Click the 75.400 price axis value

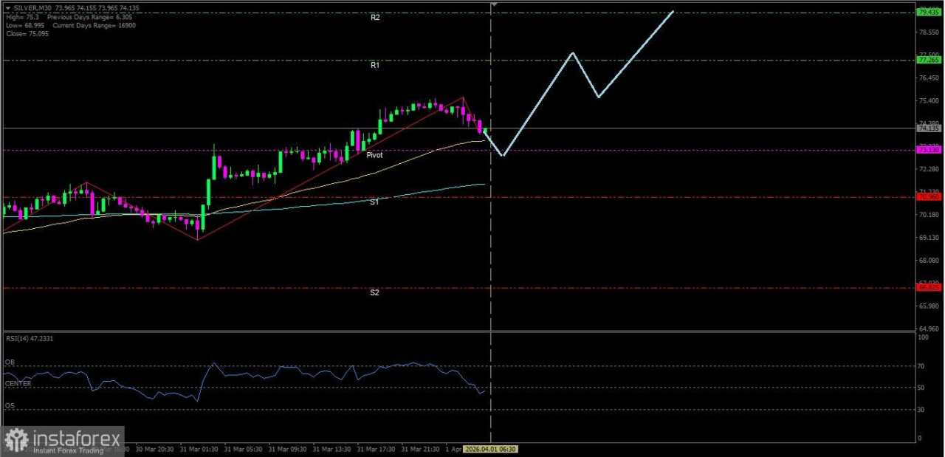927,100
